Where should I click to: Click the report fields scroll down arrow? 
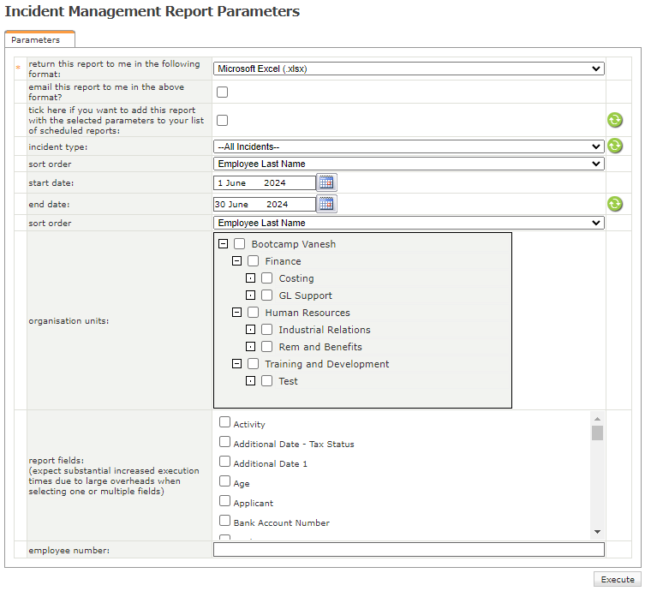point(597,532)
